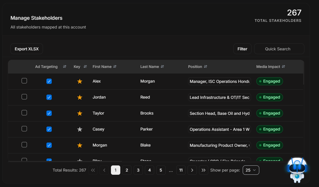The image size is (319, 187).
Task: Go to page 11
Action: point(181,170)
